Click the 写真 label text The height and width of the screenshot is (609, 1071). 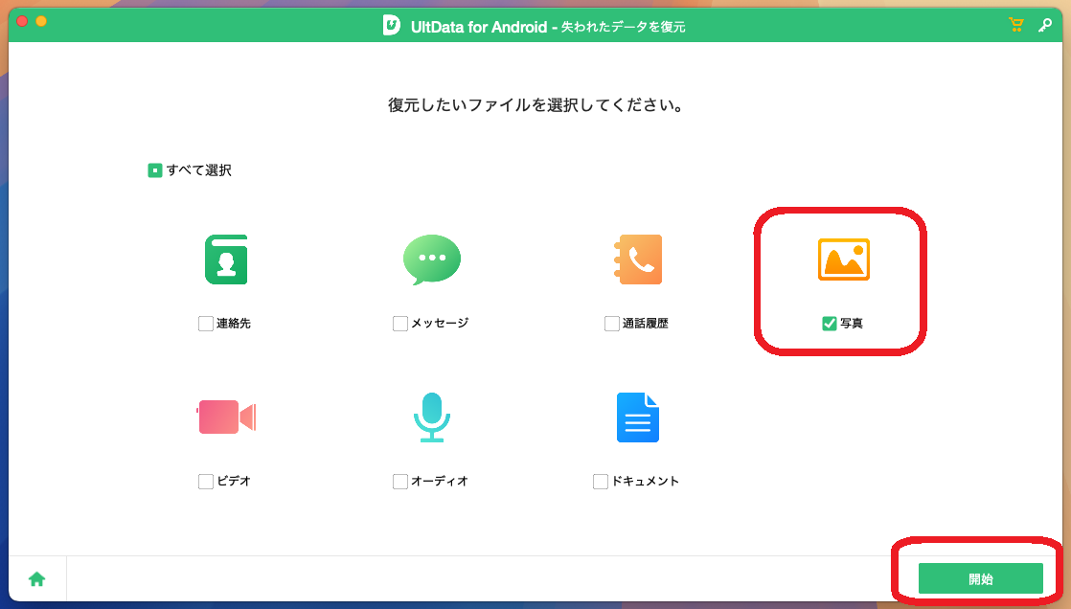pos(851,323)
